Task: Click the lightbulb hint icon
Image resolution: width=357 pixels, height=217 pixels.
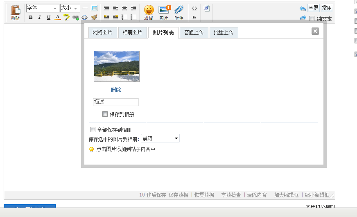Action: point(91,149)
